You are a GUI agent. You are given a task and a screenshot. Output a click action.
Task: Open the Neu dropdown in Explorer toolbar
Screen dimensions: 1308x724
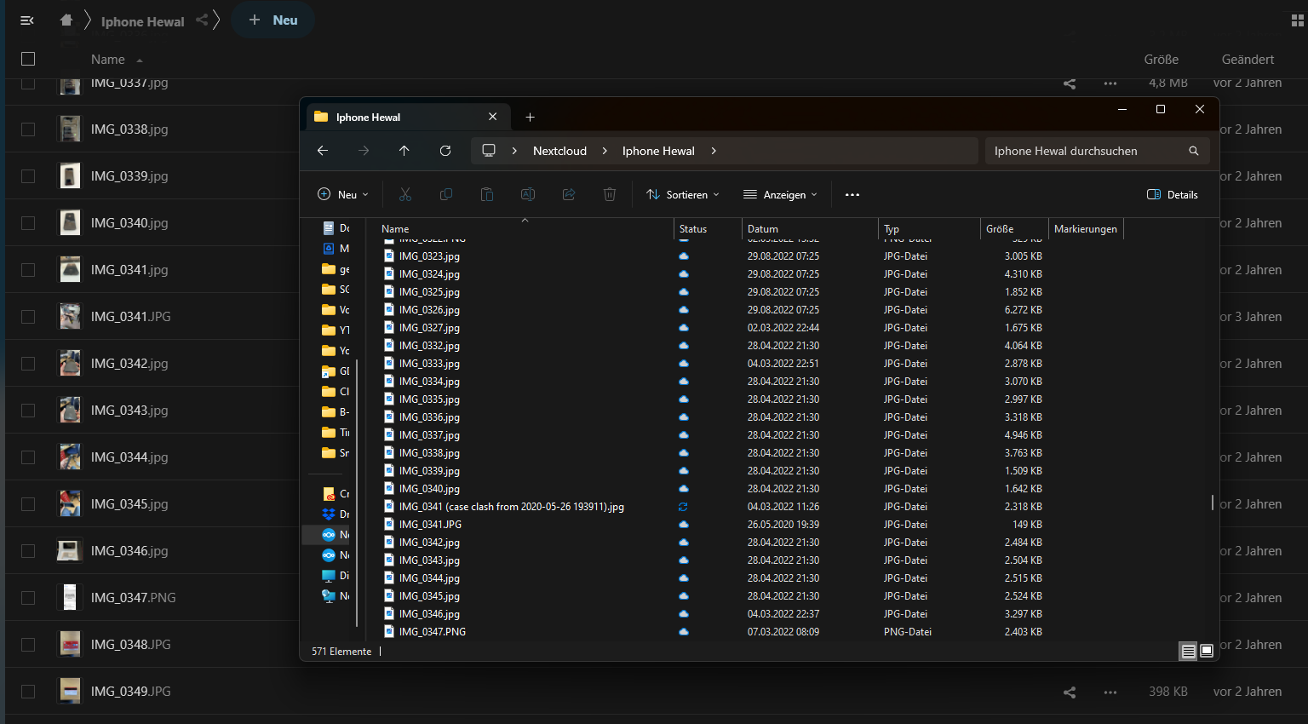pos(343,194)
